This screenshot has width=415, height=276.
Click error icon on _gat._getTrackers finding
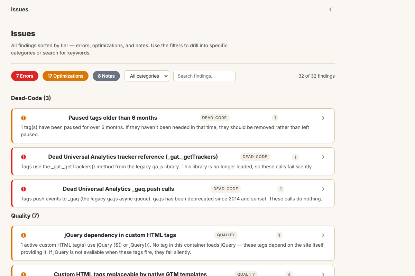point(24,157)
